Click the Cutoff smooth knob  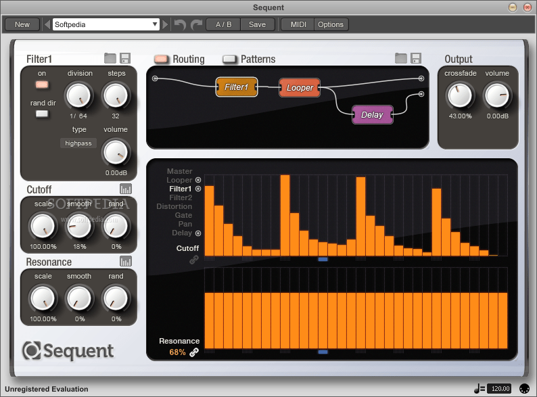(78, 227)
